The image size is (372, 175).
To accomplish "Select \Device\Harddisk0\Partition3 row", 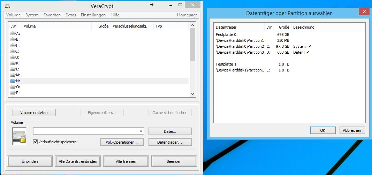I will pyautogui.click(x=289, y=52).
